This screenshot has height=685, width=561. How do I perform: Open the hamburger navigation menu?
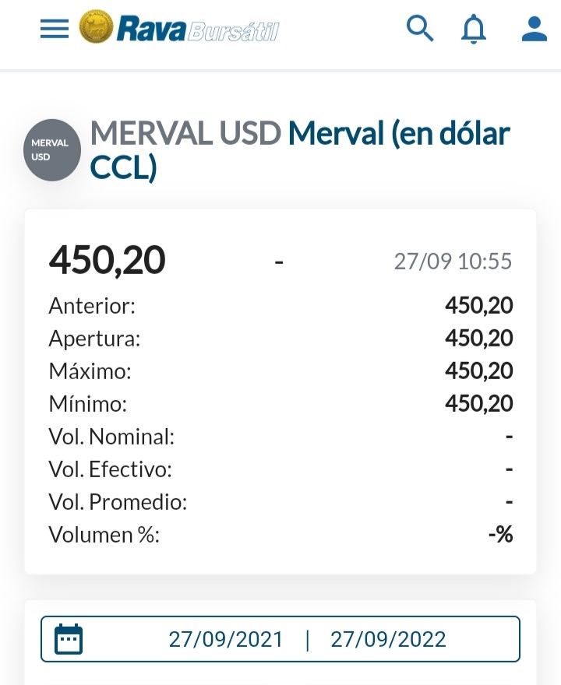[55, 29]
